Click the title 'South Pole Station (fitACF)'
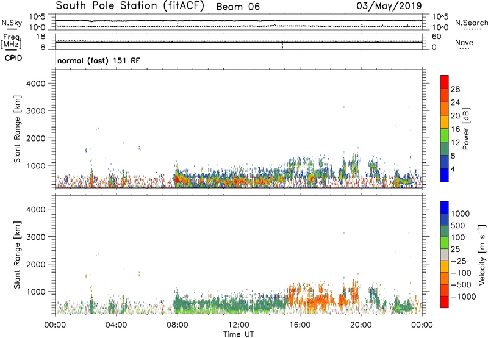488x338 pixels. pyautogui.click(x=130, y=6)
